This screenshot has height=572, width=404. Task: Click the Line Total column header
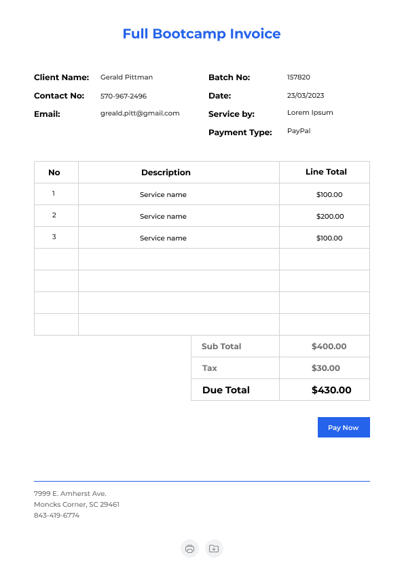(326, 172)
